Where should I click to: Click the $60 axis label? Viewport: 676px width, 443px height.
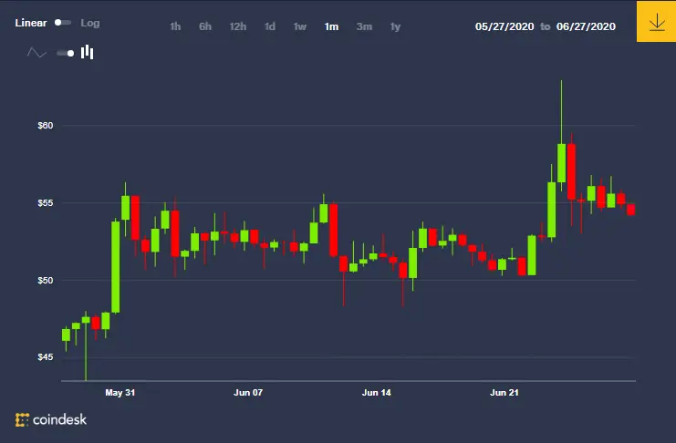(46, 126)
